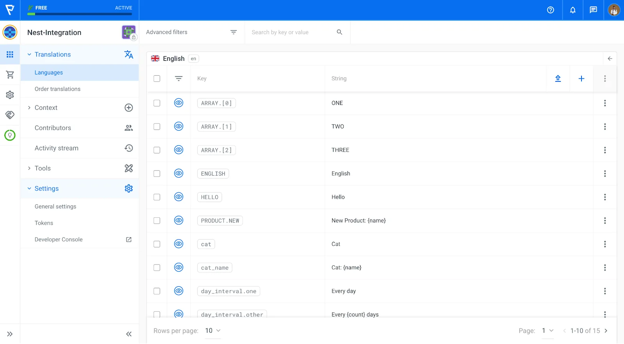Image resolution: width=624 pixels, height=344 pixels.
Task: Open the Rows per page dropdown
Action: pos(213,331)
